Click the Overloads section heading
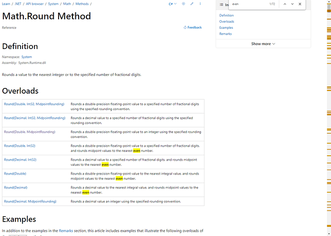 (x=20, y=91)
